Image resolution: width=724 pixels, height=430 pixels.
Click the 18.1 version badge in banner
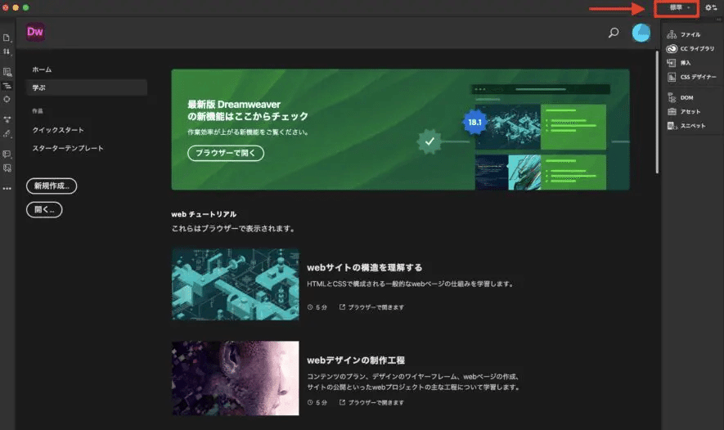pos(474,123)
